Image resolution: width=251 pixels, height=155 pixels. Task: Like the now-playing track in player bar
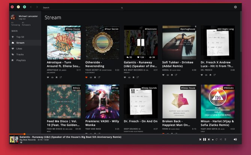point(21,143)
